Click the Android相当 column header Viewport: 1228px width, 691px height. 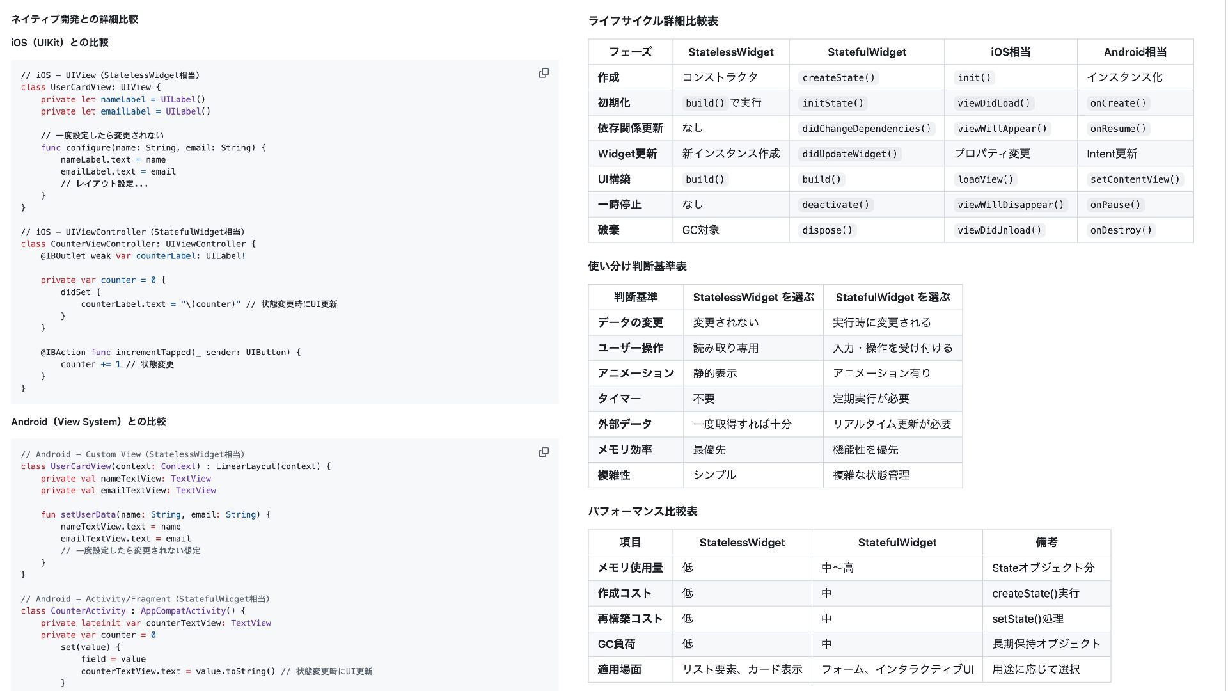pyautogui.click(x=1135, y=52)
